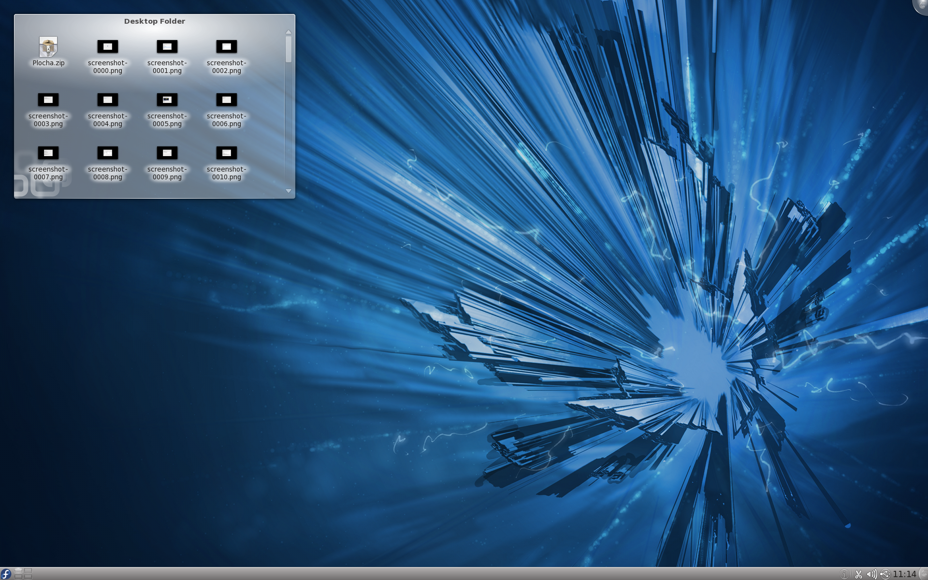Click the screenshot-0005.png file name label
Image resolution: width=928 pixels, height=580 pixels.
(x=167, y=120)
